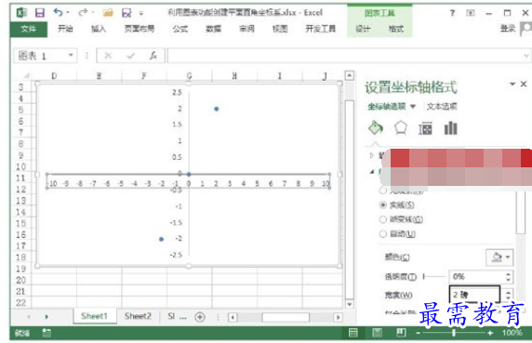This screenshot has width=532, height=343.
Task: Select the Size & Properties icon
Action: pyautogui.click(x=425, y=128)
